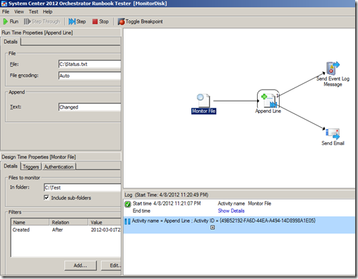Click the File encoding field
Image resolution: width=358 pixels, height=279 pixels.
point(90,75)
